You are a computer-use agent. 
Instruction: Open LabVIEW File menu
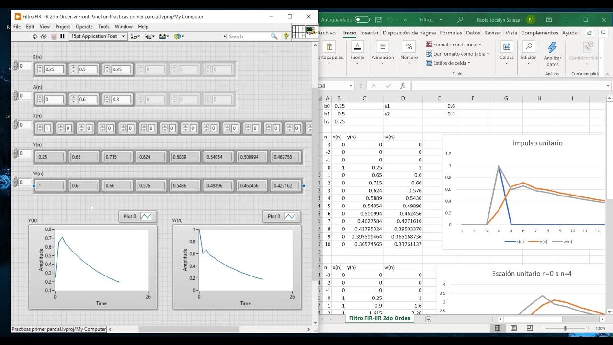coord(17,27)
